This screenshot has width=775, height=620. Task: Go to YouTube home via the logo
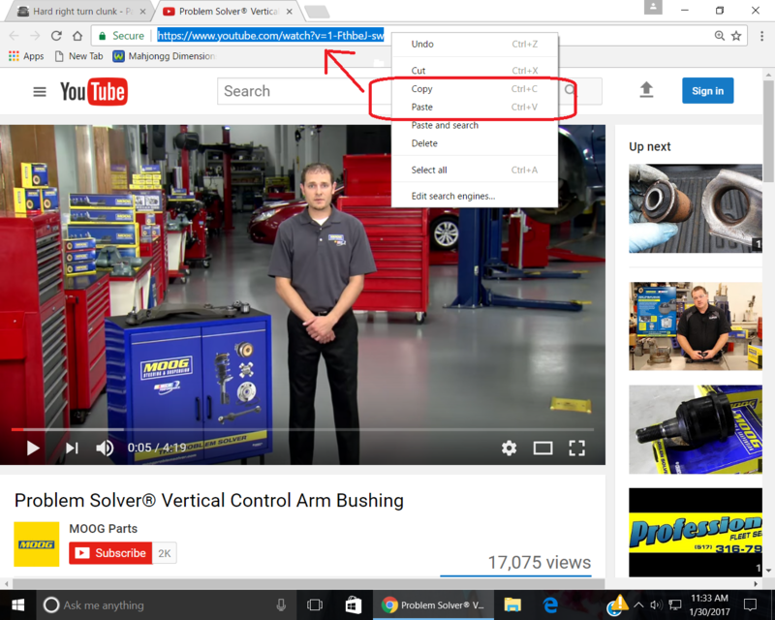94,91
